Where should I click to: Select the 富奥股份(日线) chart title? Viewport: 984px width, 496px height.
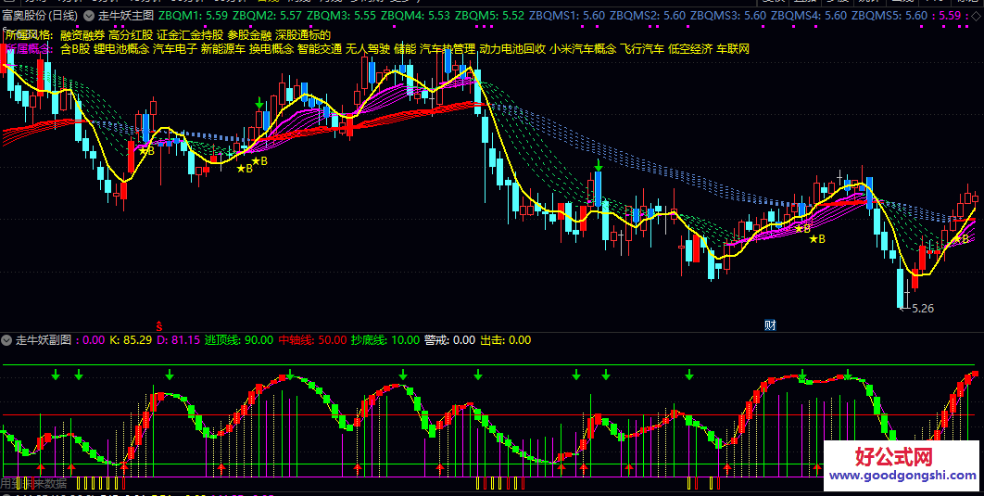[x=41, y=15]
